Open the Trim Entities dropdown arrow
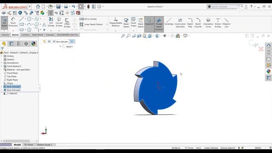Viewport: 272px width, 153px height. click(x=51, y=31)
